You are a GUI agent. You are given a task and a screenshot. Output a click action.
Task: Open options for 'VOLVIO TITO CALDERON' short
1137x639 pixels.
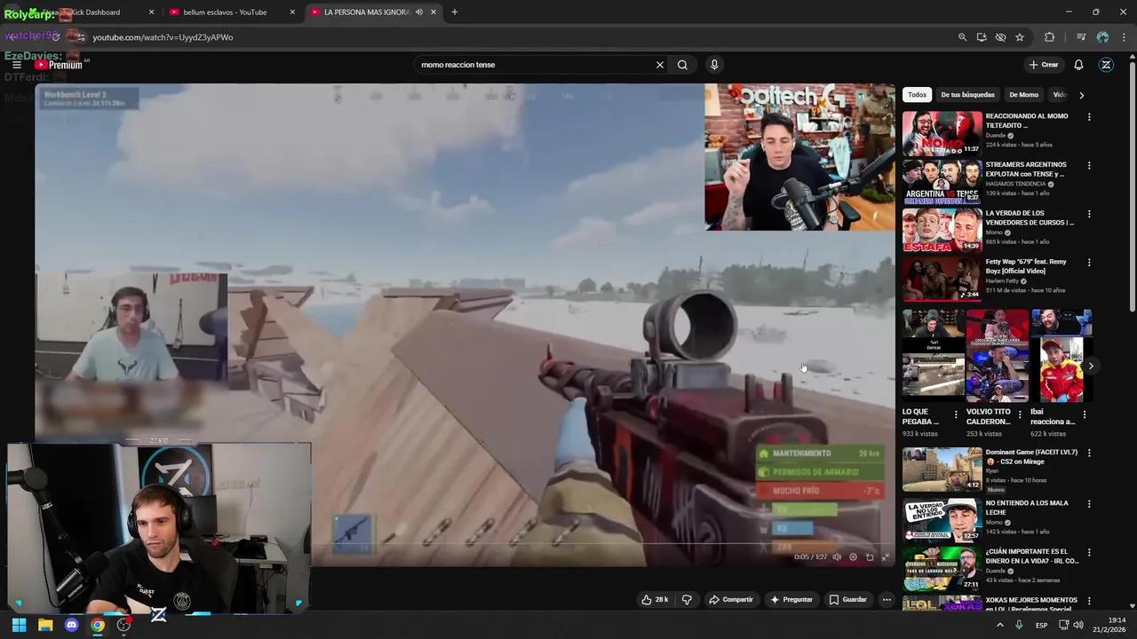click(x=1020, y=414)
